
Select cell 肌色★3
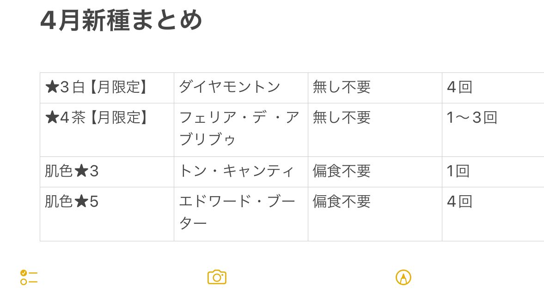(x=107, y=172)
